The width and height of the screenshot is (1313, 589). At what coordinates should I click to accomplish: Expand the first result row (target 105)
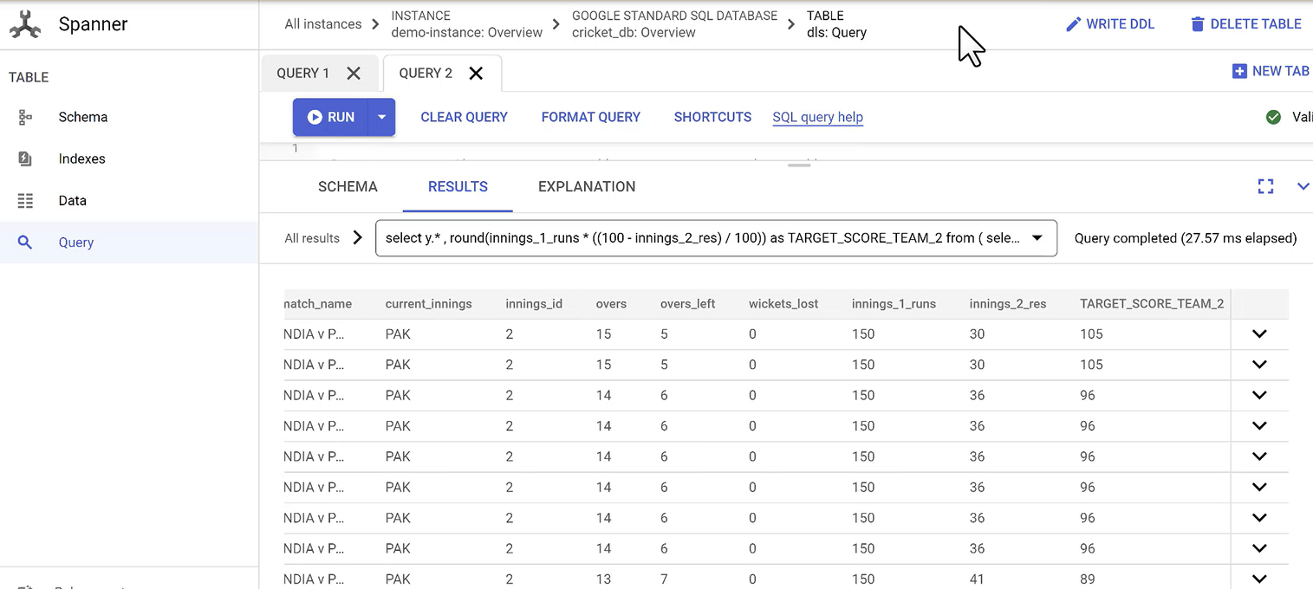click(1259, 334)
